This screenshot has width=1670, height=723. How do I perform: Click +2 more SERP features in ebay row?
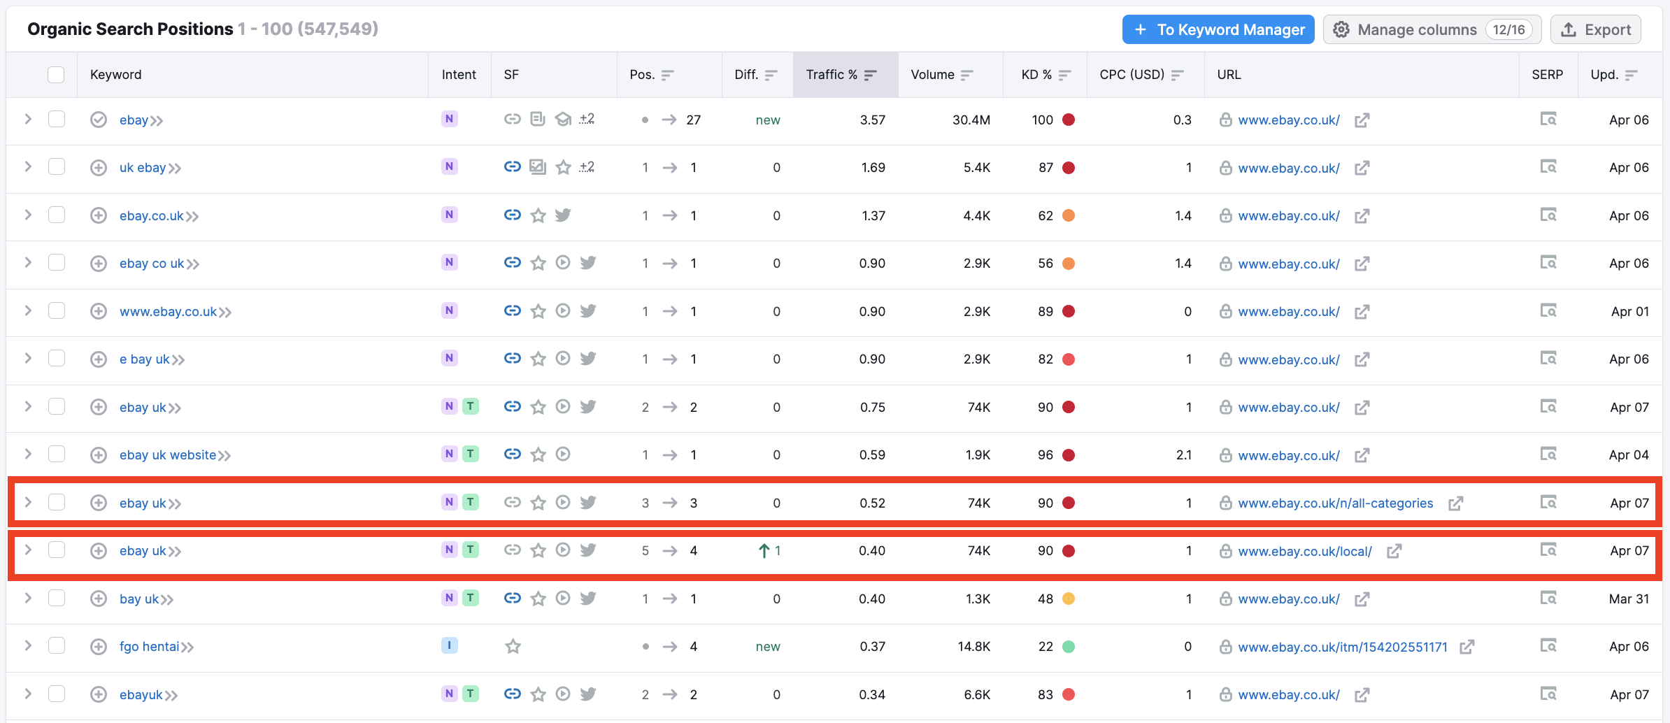(587, 119)
